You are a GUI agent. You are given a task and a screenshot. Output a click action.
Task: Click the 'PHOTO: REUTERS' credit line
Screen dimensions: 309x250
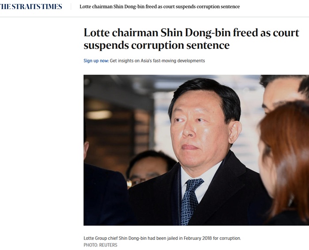coord(100,245)
